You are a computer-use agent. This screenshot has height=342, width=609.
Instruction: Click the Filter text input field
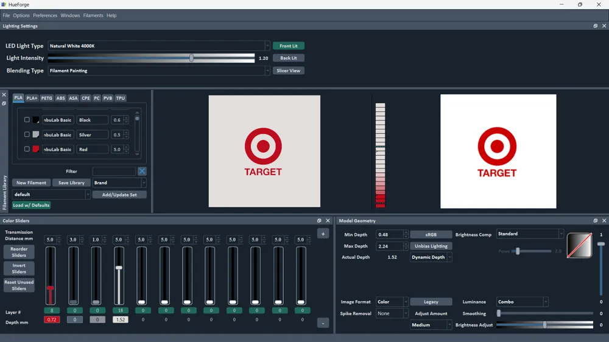pyautogui.click(x=114, y=171)
